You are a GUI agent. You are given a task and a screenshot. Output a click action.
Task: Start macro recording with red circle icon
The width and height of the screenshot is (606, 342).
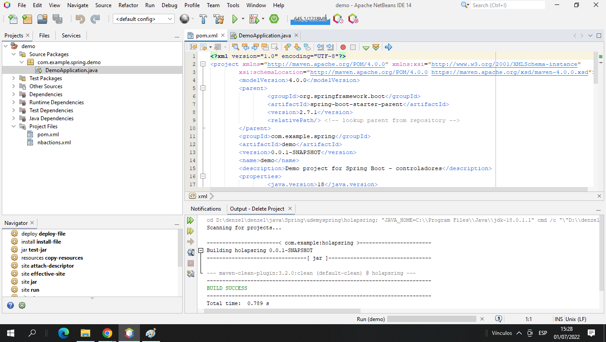(343, 47)
